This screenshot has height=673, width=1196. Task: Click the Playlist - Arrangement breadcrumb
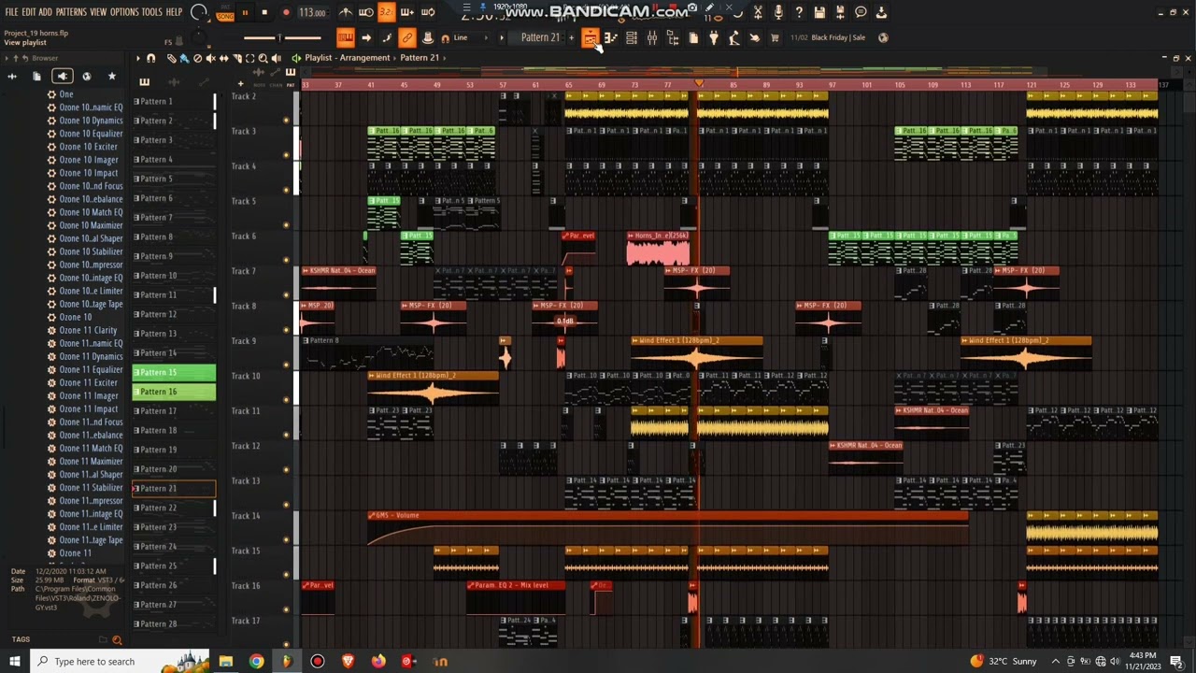click(x=347, y=58)
